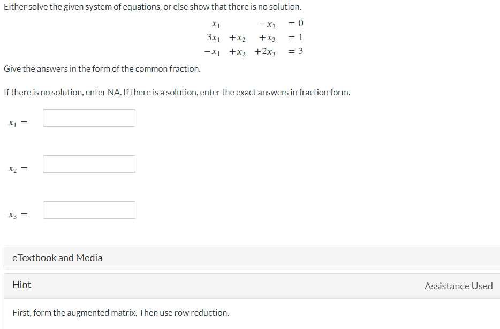Open the eTextbook and Media resources

(x=56, y=257)
